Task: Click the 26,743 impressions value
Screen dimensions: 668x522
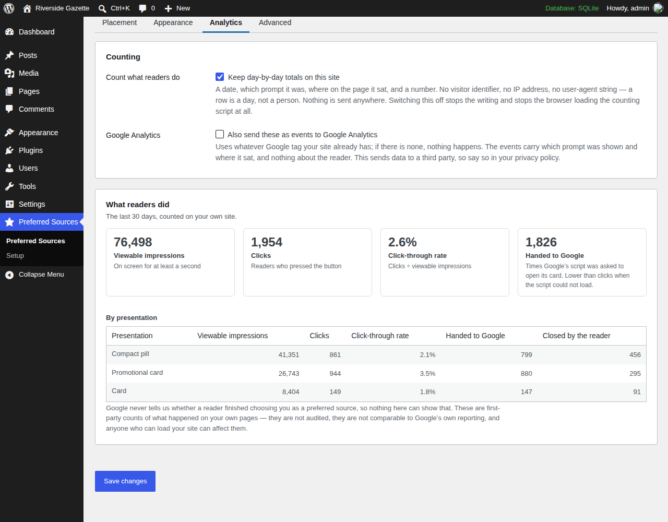Action: point(289,374)
